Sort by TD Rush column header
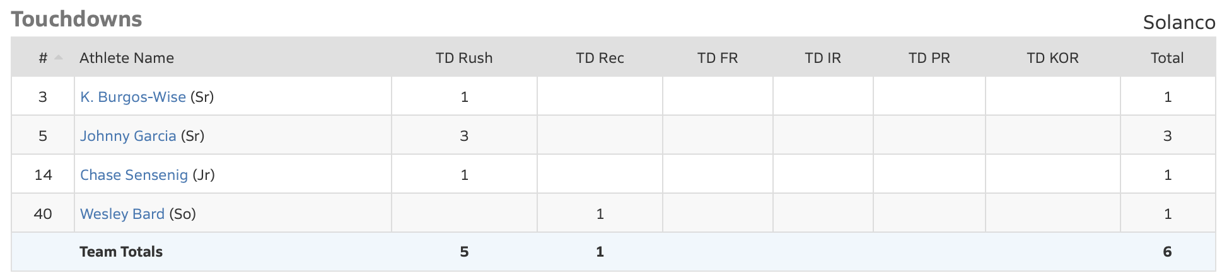The height and width of the screenshot is (273, 1222). click(463, 58)
